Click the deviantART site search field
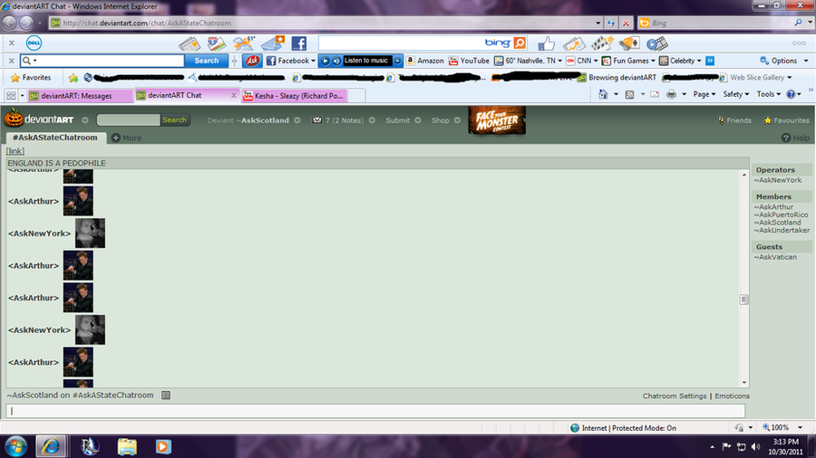This screenshot has width=816, height=458. point(128,120)
